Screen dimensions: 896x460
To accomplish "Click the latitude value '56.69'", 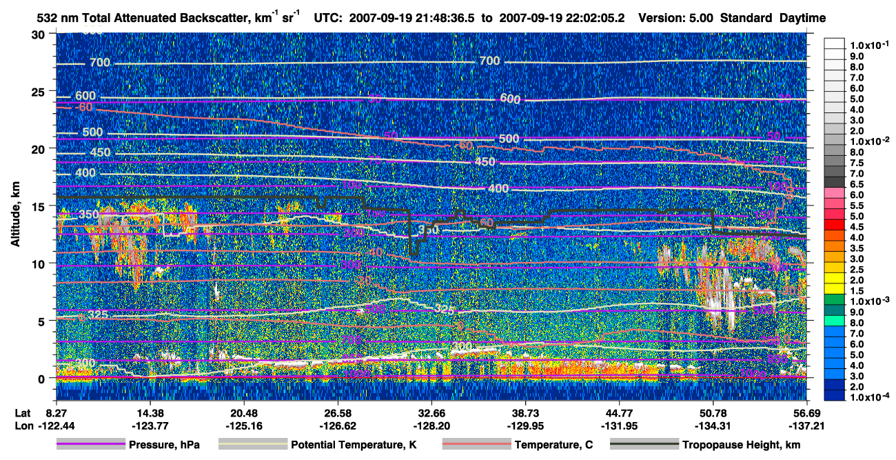I will point(806,412).
